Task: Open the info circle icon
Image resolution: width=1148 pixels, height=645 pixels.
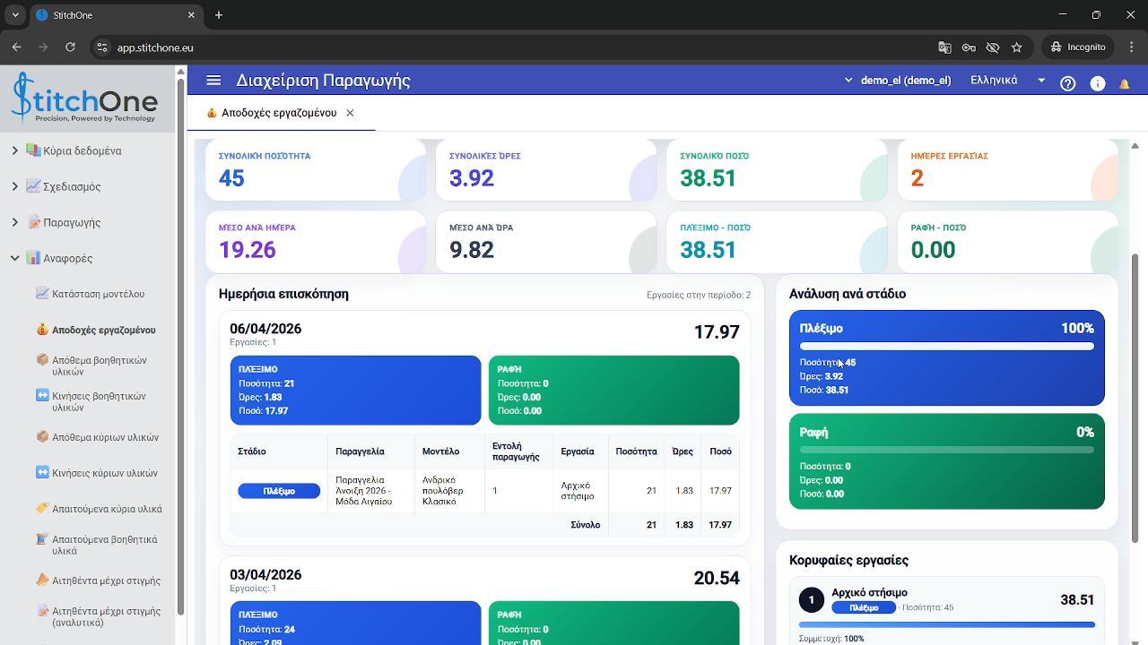Action: [1097, 83]
